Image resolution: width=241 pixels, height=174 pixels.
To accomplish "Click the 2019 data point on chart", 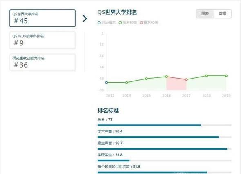I will pos(226,76).
